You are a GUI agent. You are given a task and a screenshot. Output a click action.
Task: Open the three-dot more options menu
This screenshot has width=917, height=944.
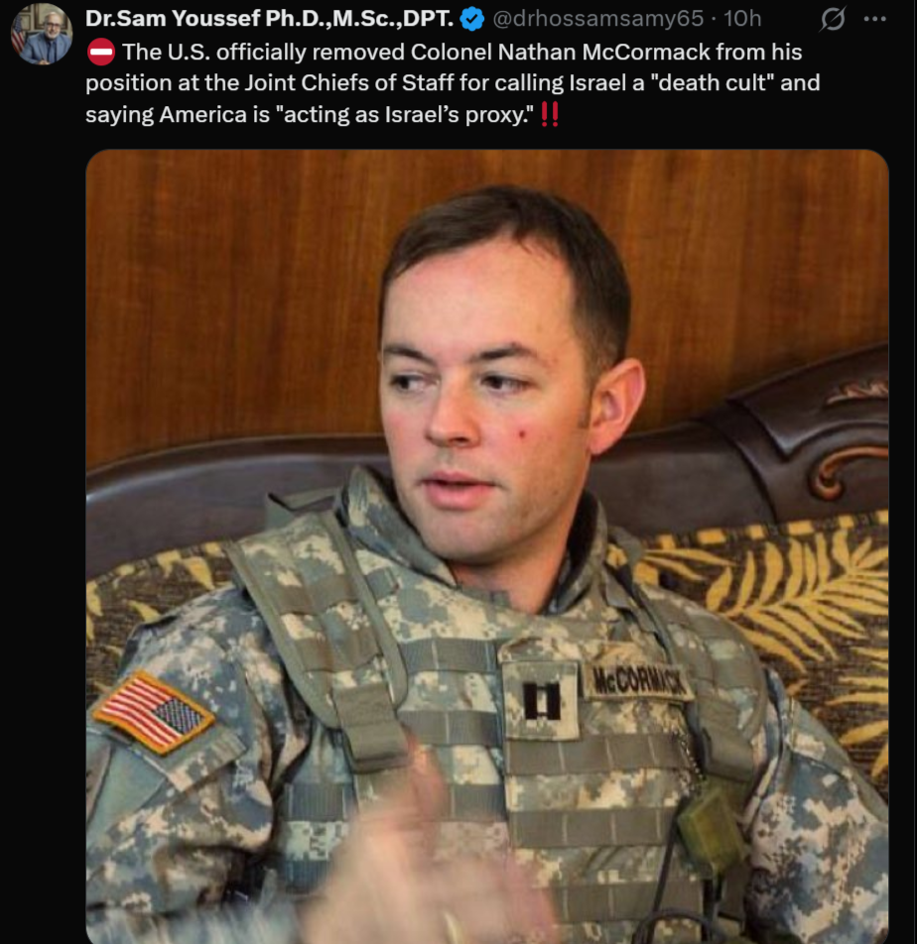click(875, 19)
